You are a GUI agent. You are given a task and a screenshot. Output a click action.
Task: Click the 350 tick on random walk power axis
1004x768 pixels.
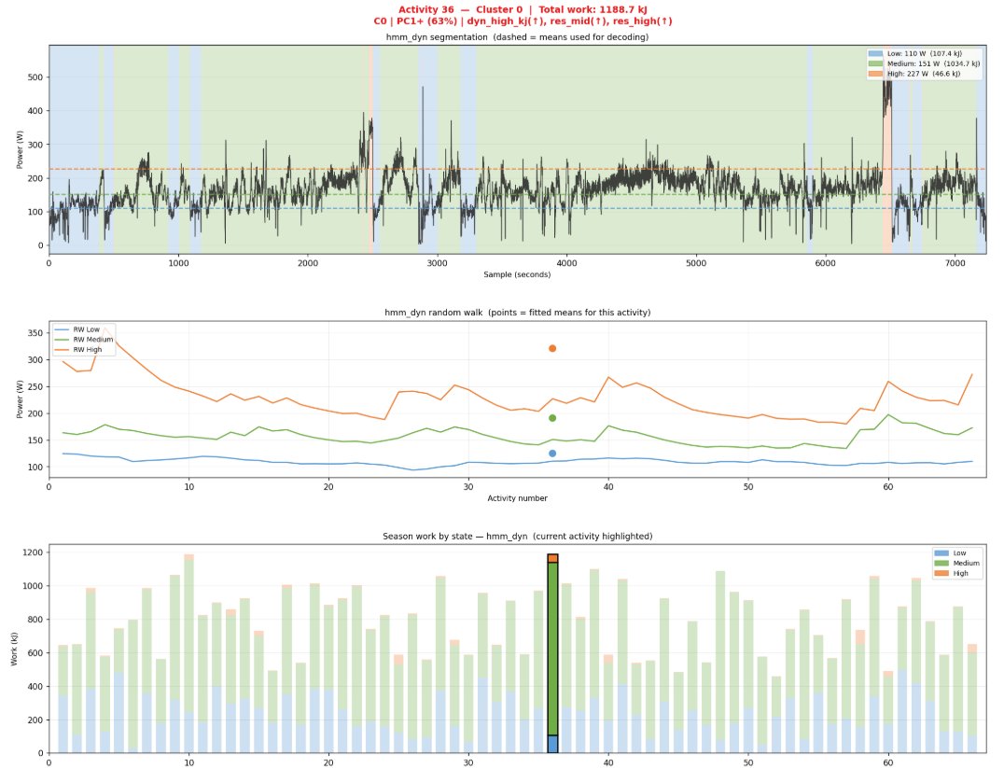click(x=35, y=333)
